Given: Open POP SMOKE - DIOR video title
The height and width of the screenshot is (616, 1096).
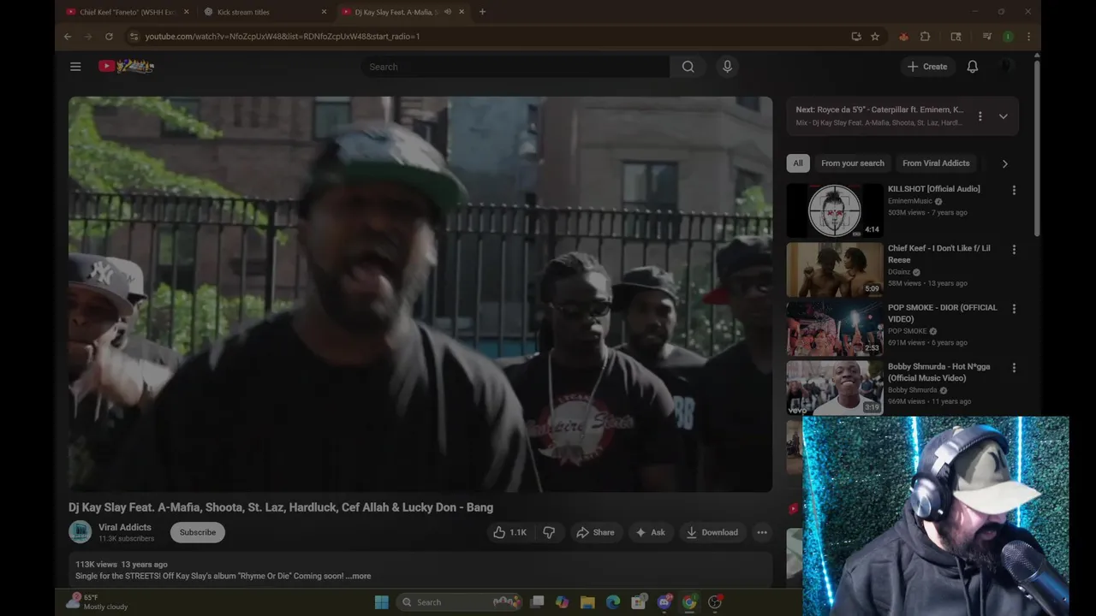Looking at the screenshot, I should click(x=943, y=313).
